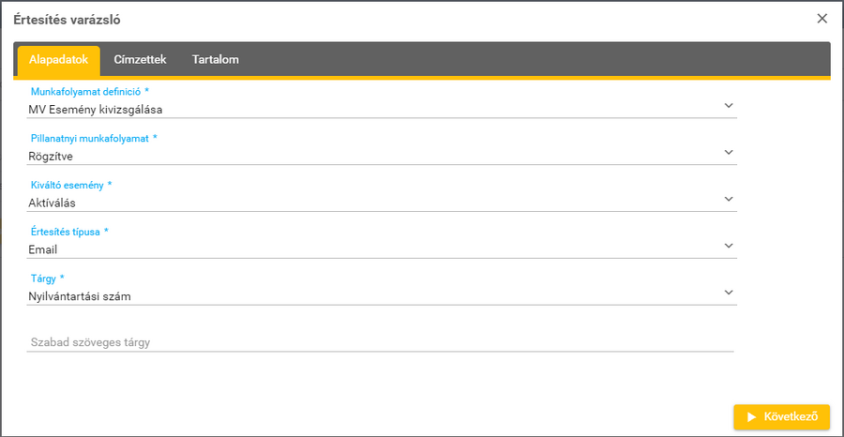Click the Tárgy dropdown chevron arrow

click(729, 293)
